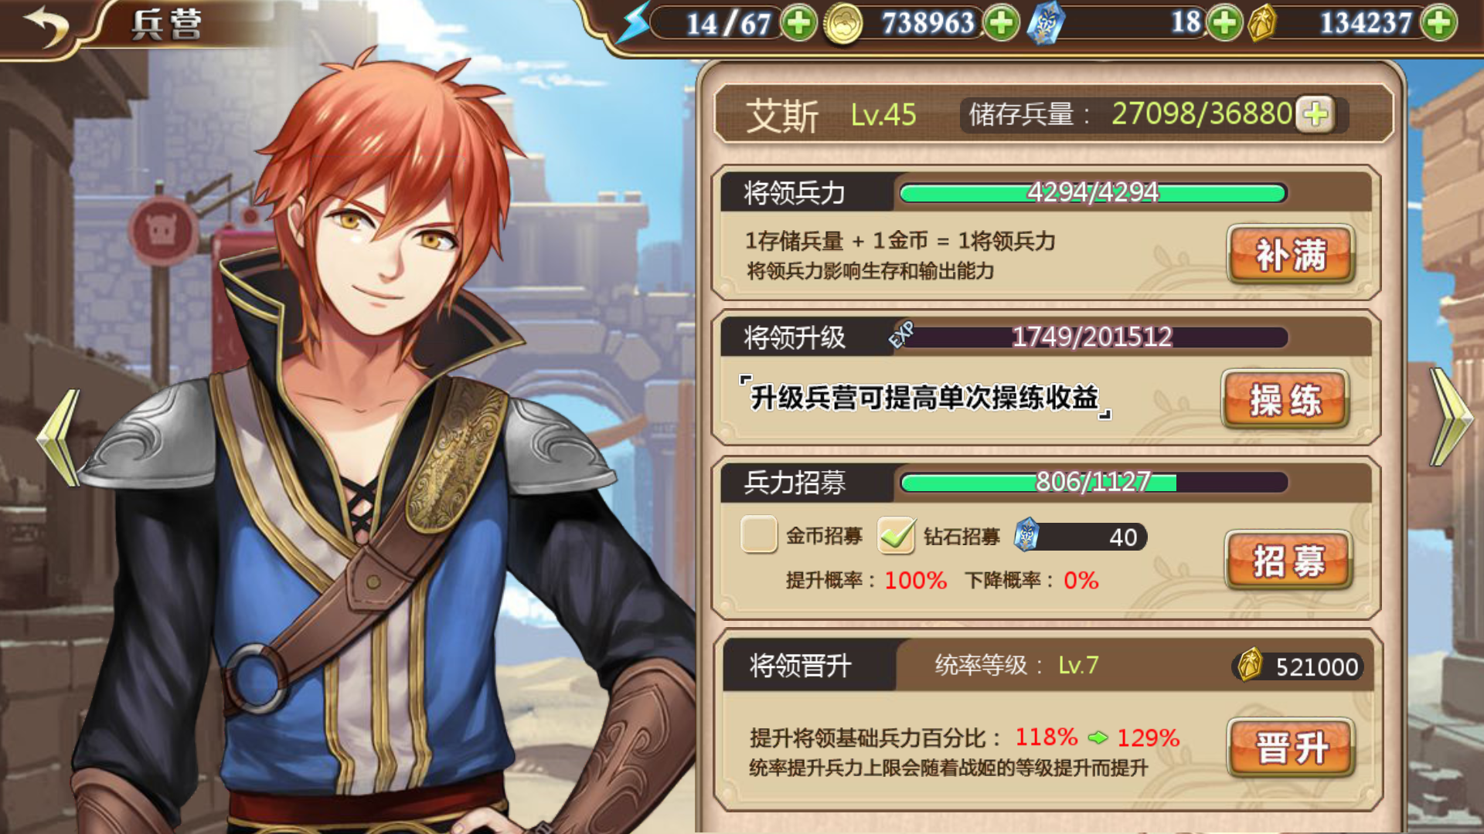
Task: Click the 操练 training button
Action: pyautogui.click(x=1285, y=399)
